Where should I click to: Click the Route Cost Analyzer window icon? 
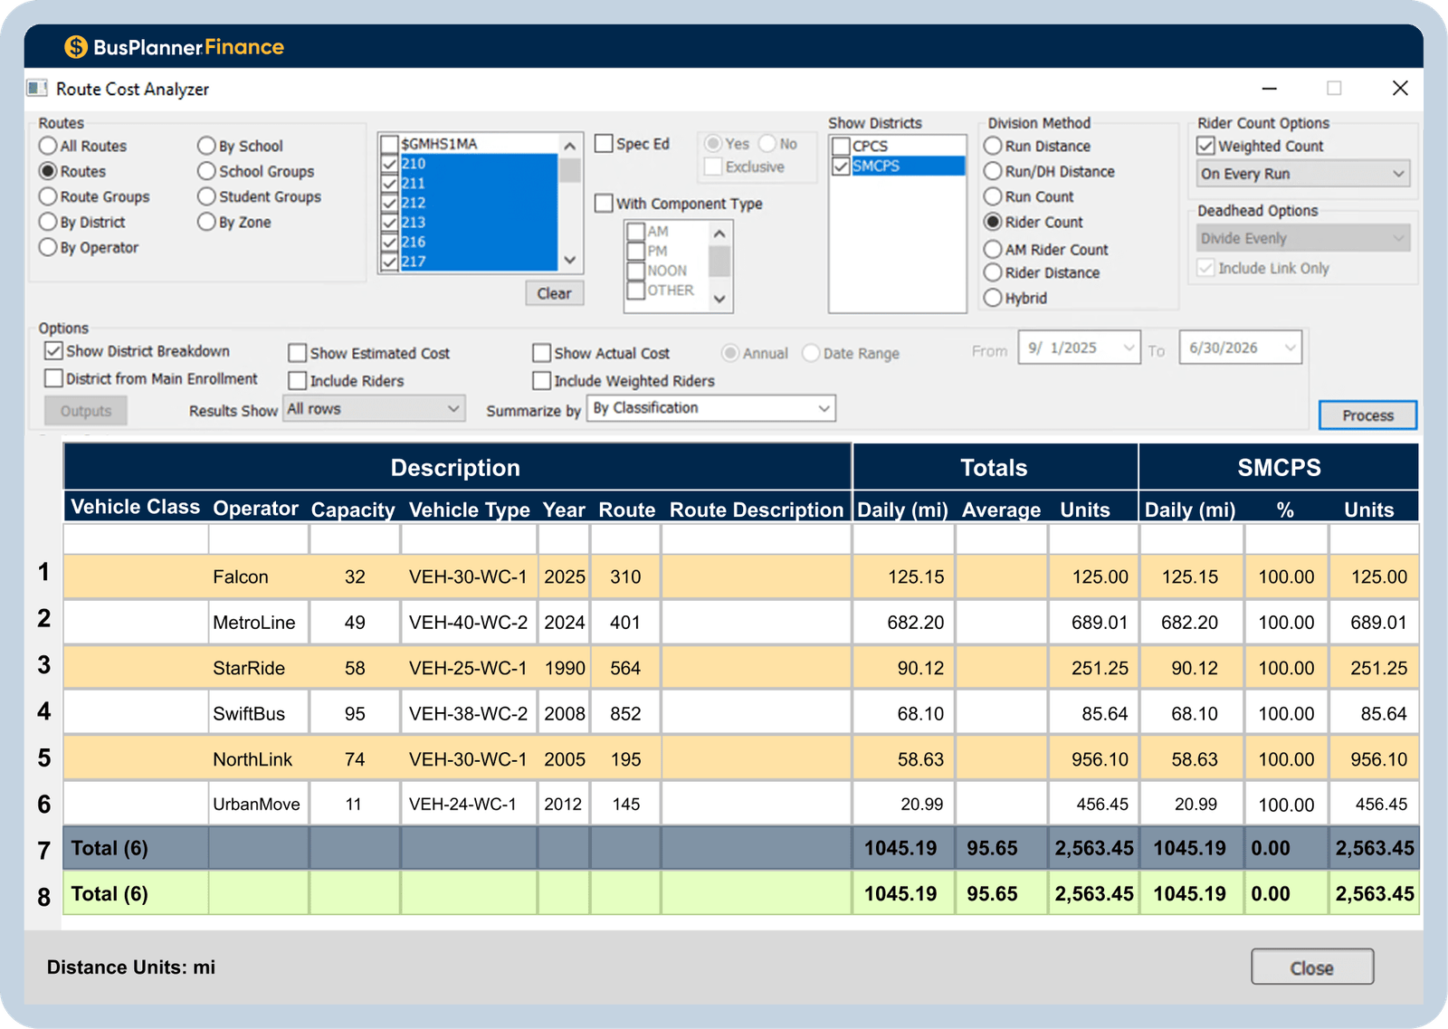point(37,89)
